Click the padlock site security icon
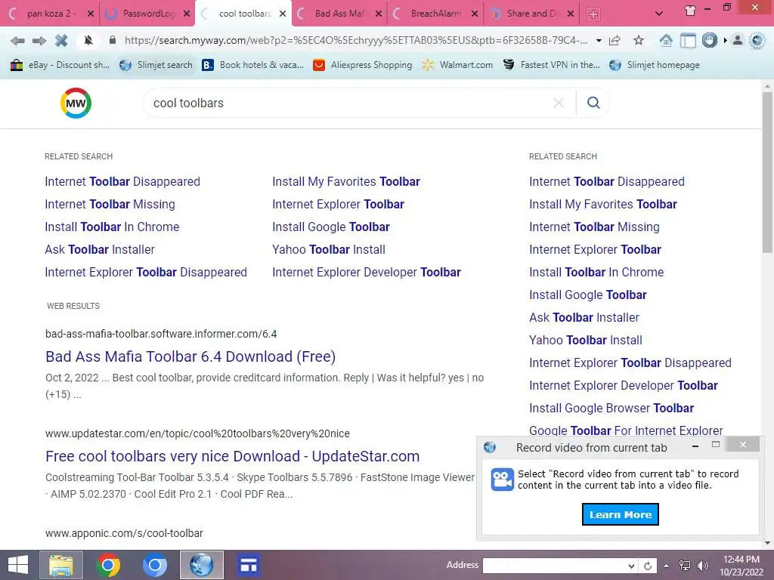The image size is (774, 580). (113, 40)
